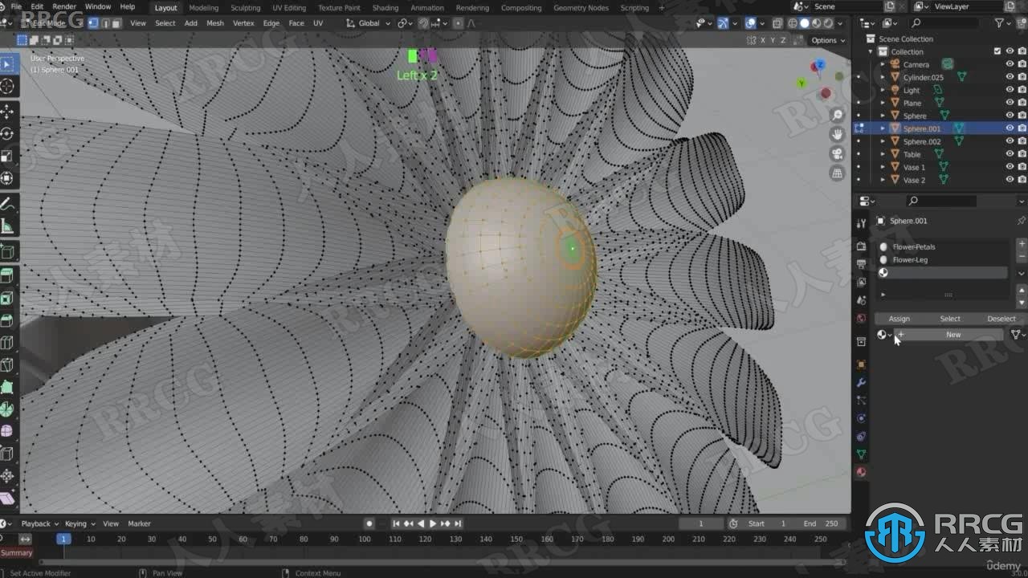The image size is (1028, 578).
Task: Click the viewport pan hand icon
Action: point(838,134)
